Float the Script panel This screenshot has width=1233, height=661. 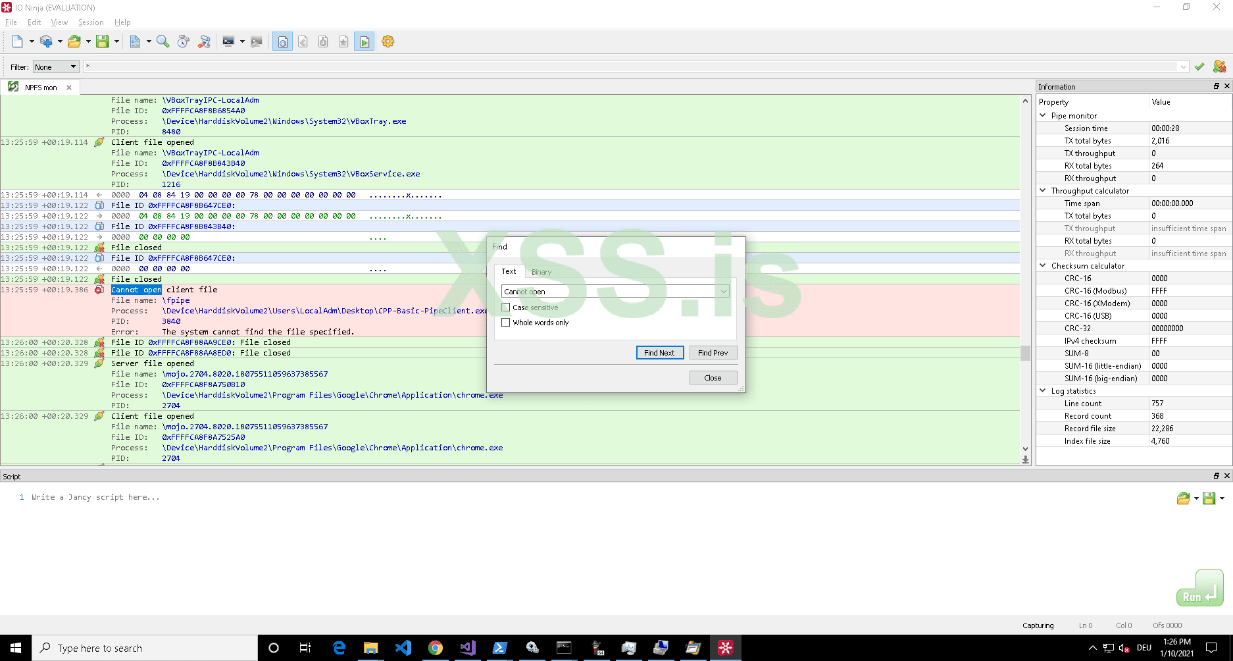point(1217,476)
